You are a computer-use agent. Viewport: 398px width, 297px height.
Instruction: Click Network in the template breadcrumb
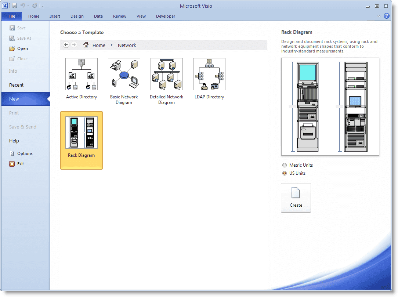tap(127, 45)
